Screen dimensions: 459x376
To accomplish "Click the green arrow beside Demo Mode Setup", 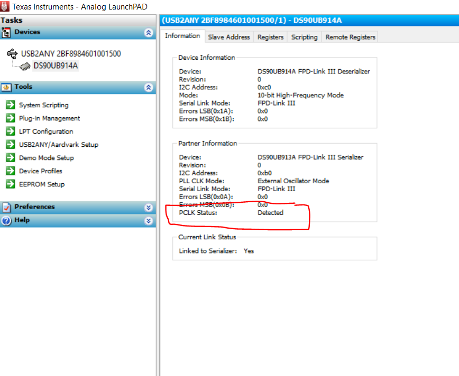I will pos(11,157).
